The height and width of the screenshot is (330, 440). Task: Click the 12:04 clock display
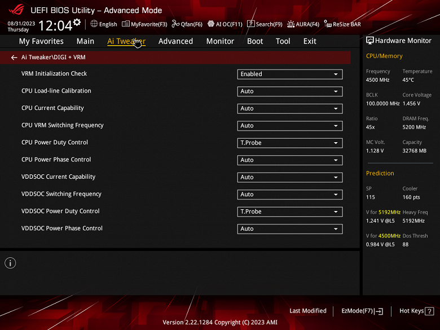[x=55, y=25]
